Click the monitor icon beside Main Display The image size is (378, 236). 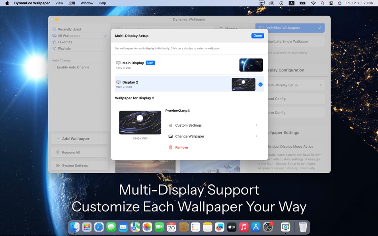pos(118,63)
